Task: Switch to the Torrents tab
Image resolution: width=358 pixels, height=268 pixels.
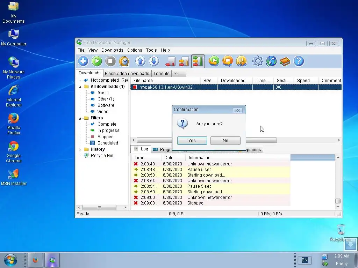Action: click(162, 73)
